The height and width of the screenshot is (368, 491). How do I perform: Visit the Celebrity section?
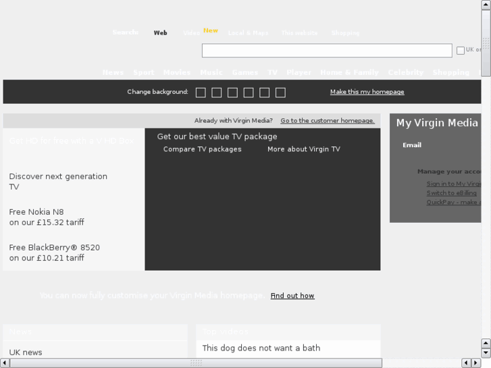coord(406,72)
